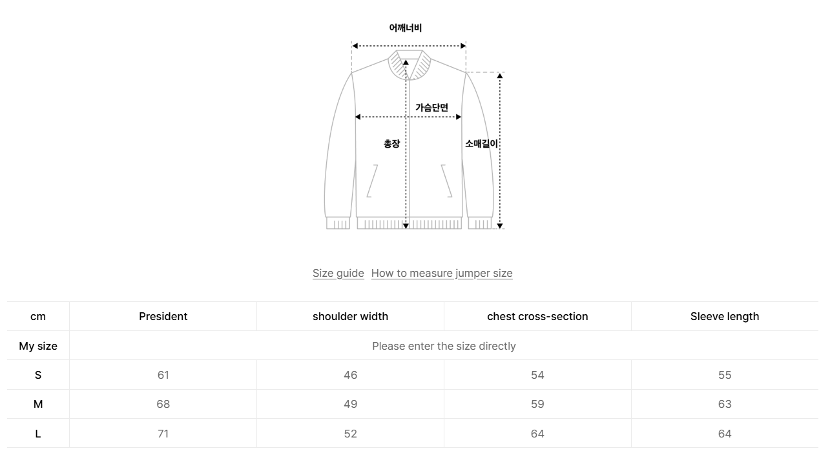Click the chest cross-section column header

[x=537, y=316]
